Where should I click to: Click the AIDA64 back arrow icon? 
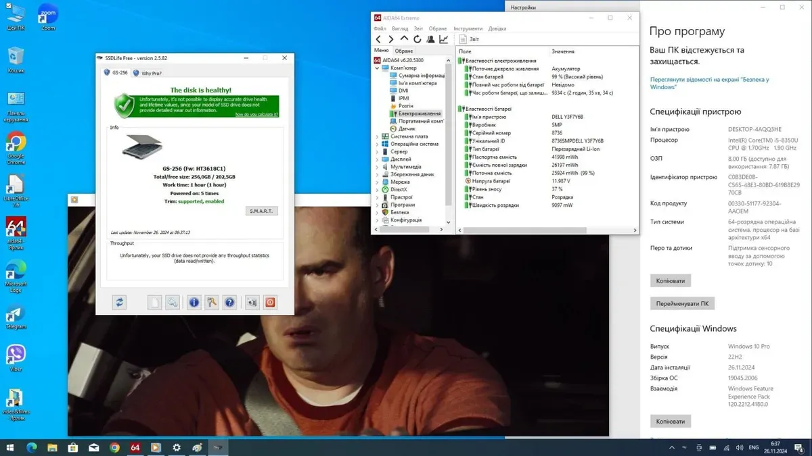pyautogui.click(x=379, y=40)
